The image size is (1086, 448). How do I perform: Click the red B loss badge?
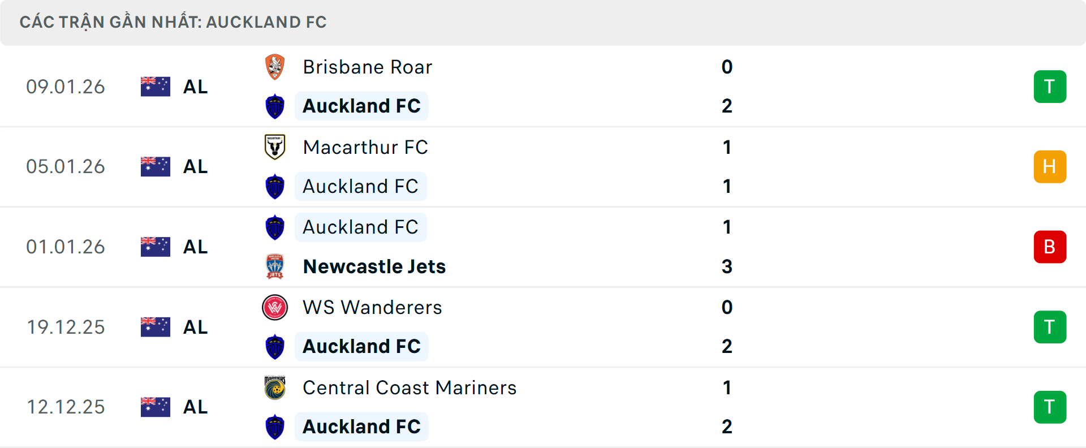[x=1050, y=247]
